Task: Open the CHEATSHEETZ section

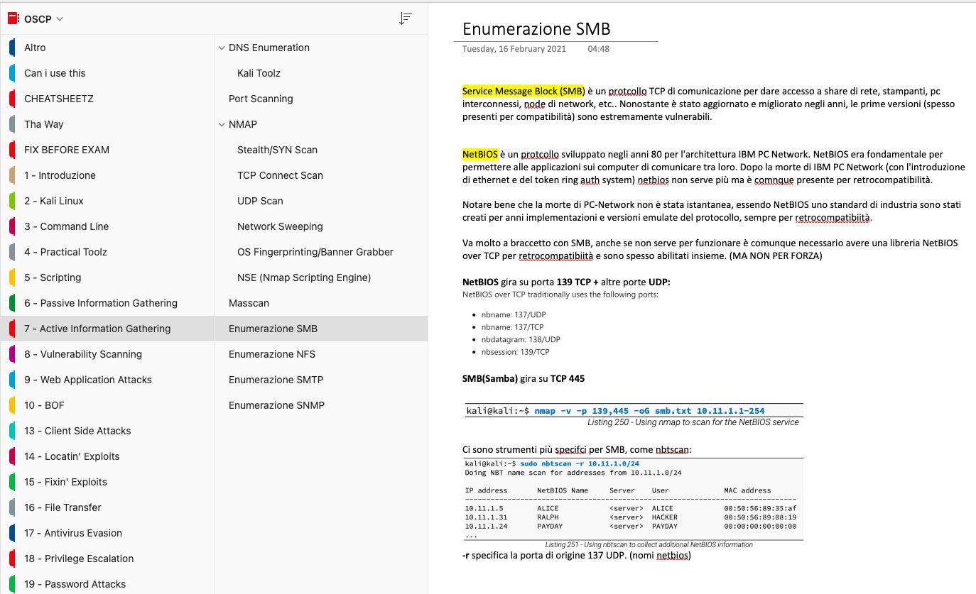Action: tap(107, 99)
